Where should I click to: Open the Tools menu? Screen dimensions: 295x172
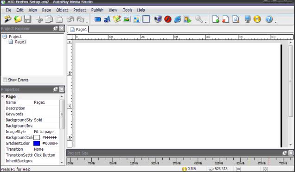tap(128, 10)
